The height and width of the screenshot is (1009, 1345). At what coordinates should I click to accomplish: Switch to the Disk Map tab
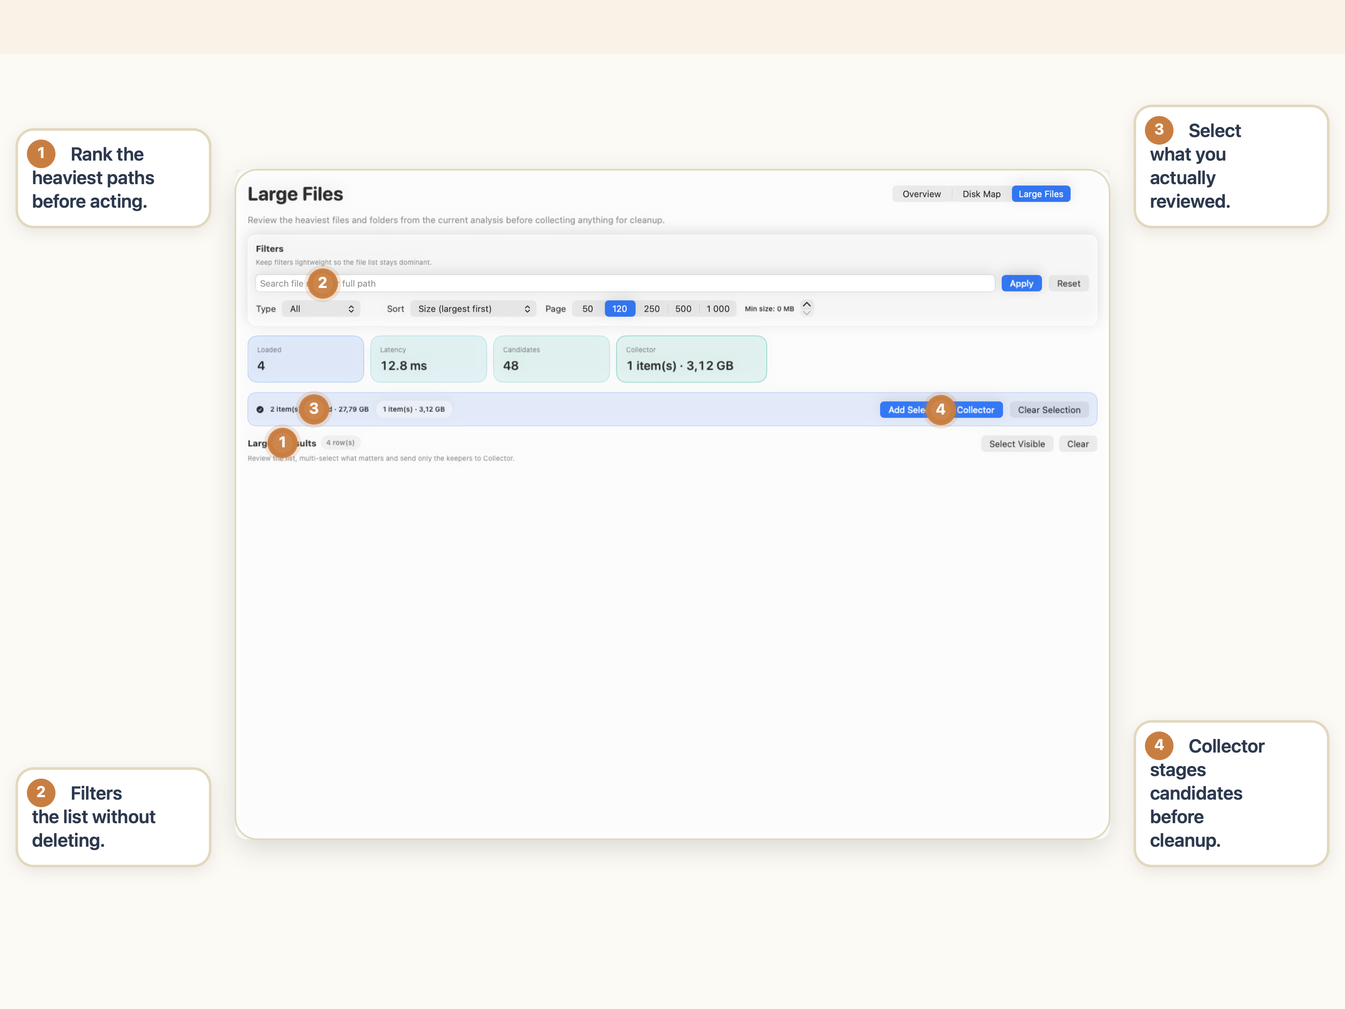(x=981, y=194)
